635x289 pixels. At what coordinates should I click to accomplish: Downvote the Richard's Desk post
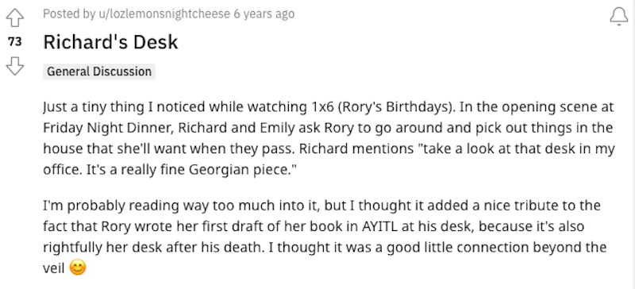15,66
